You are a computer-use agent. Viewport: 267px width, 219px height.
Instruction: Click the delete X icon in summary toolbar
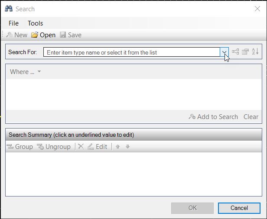(81, 146)
